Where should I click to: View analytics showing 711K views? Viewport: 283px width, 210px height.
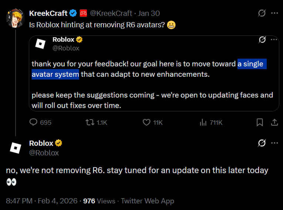tap(203, 123)
